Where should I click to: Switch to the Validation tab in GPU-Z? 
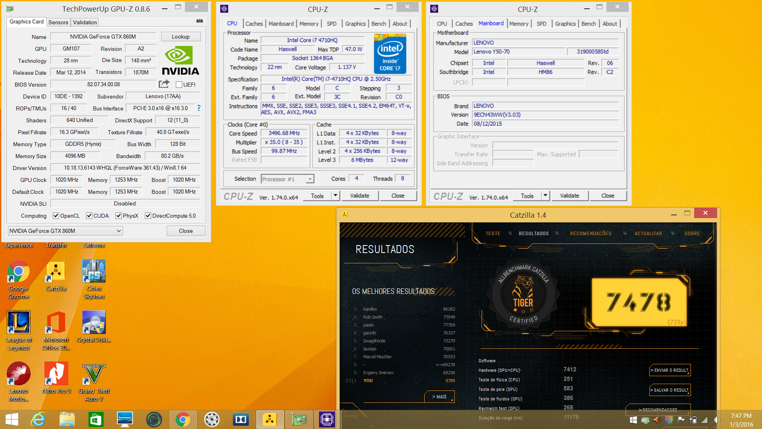point(85,22)
